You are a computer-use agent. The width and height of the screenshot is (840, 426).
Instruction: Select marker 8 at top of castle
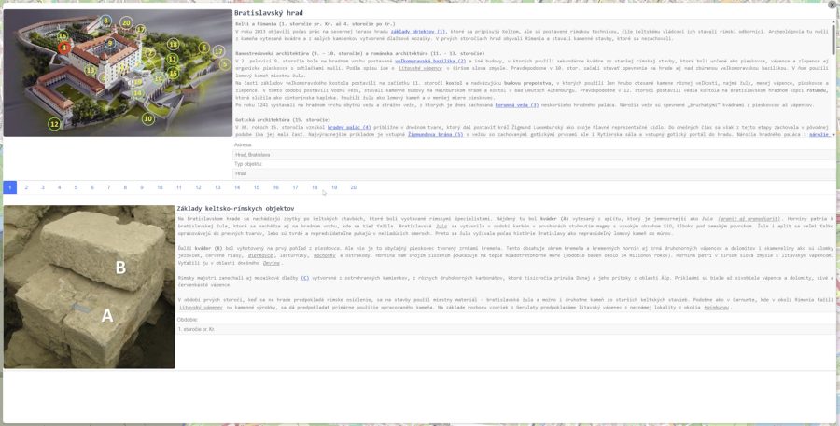[106, 20]
